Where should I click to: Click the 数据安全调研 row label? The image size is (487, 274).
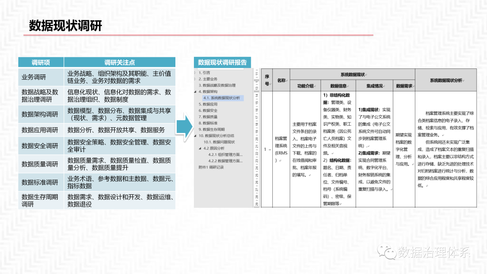pos(41,145)
